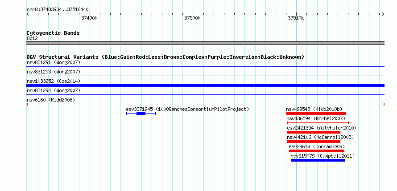The image size is (397, 191).
Task: Select the thin red nsv436594 variant line
Action: pos(318,123)
